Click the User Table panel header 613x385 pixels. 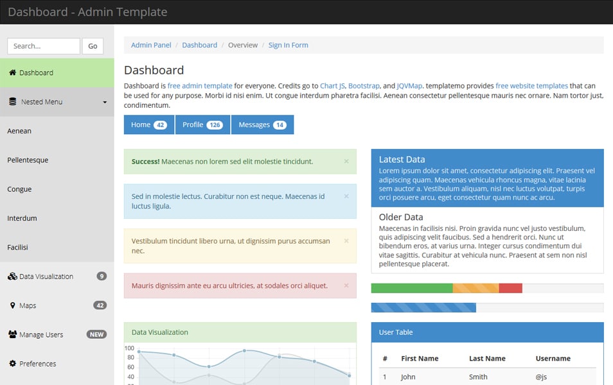click(x=488, y=332)
